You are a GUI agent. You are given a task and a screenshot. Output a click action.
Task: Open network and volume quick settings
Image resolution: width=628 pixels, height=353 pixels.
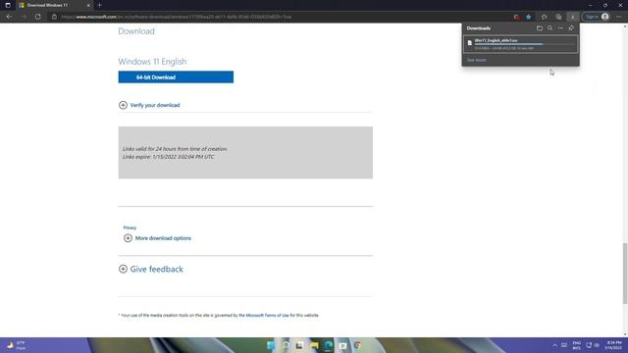[x=593, y=345]
